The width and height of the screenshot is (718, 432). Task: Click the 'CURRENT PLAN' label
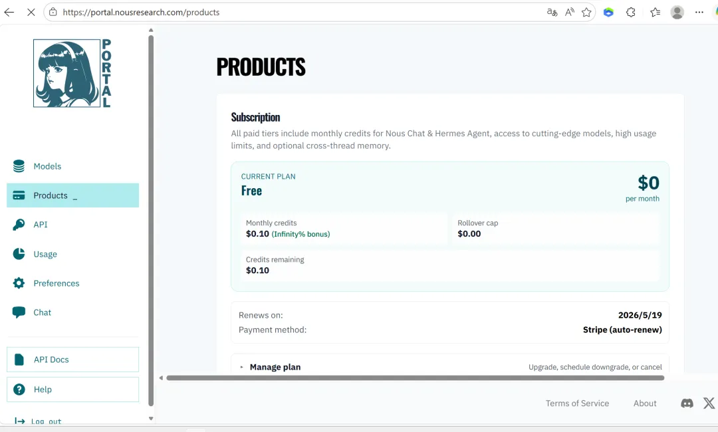[x=269, y=176]
